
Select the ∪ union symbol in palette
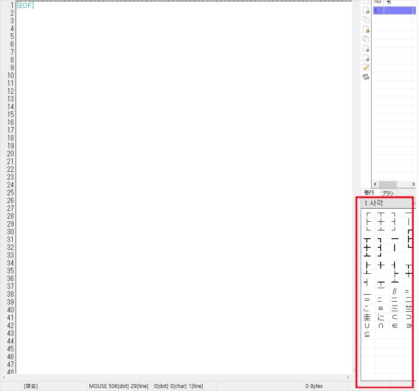(x=367, y=325)
